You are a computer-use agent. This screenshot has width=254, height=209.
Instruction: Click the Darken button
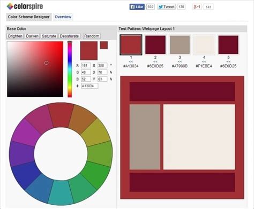click(32, 36)
